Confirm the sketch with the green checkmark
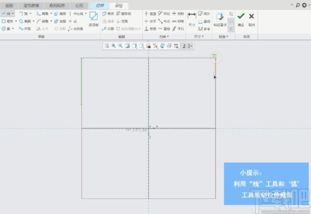Image resolution: width=311 pixels, height=214 pixels. click(241, 19)
